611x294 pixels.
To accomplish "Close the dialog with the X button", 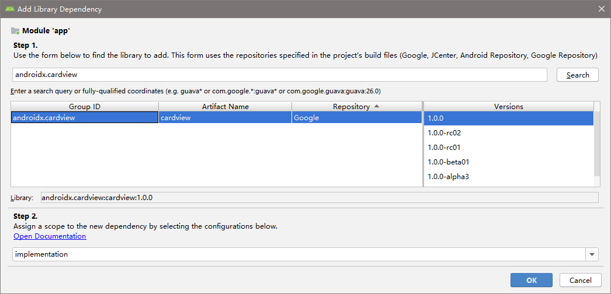I will (x=601, y=9).
